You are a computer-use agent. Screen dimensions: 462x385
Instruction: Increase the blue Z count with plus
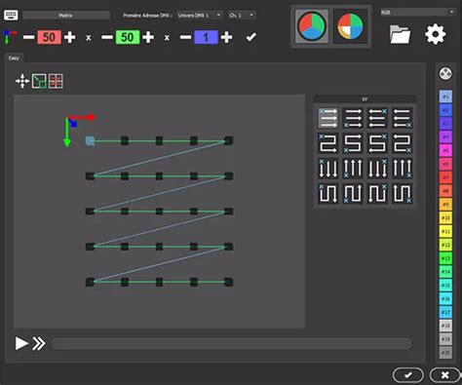click(x=226, y=37)
